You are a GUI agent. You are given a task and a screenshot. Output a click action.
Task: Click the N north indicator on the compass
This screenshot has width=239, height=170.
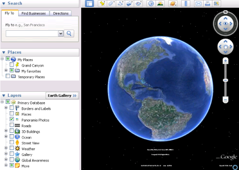point(225,12)
